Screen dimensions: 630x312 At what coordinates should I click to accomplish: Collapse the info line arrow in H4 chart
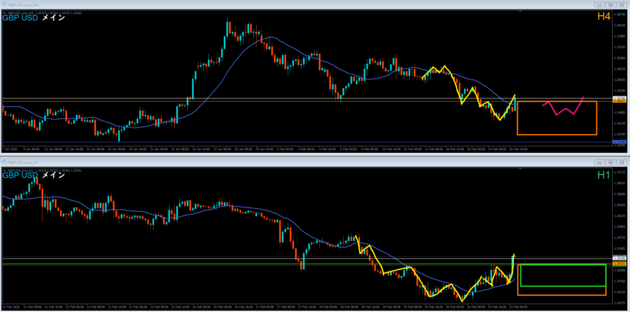[4, 13]
